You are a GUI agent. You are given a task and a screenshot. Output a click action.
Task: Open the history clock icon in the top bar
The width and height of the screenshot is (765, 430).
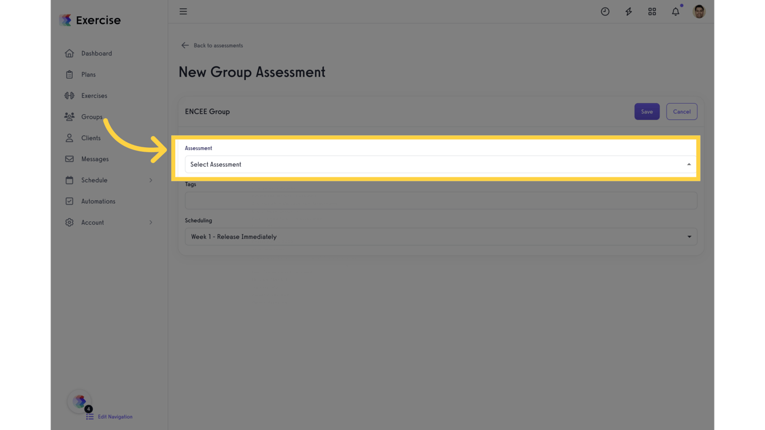(605, 11)
